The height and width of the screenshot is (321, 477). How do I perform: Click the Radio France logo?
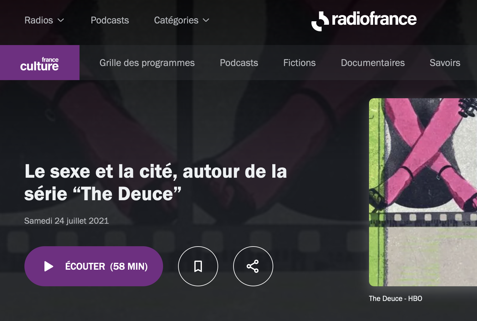click(364, 21)
